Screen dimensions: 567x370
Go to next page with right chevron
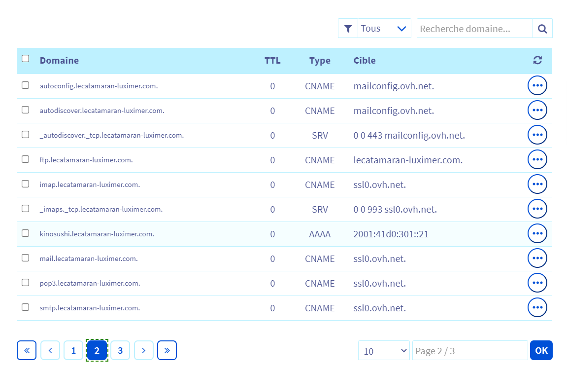tap(143, 350)
